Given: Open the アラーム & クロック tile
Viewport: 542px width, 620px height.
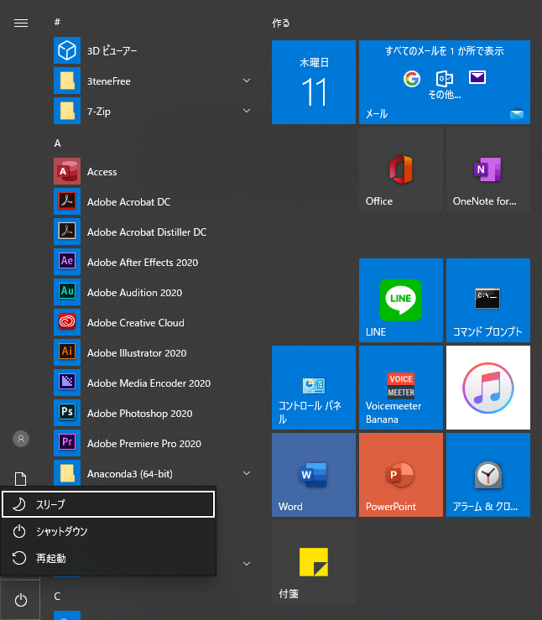Looking at the screenshot, I should (488, 475).
